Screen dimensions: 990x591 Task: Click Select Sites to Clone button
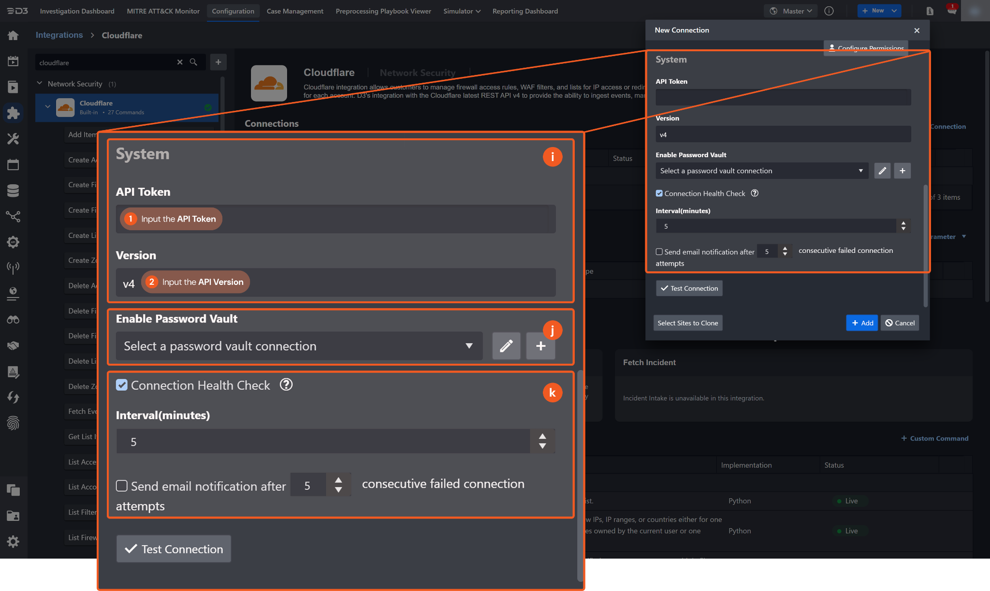coord(687,323)
